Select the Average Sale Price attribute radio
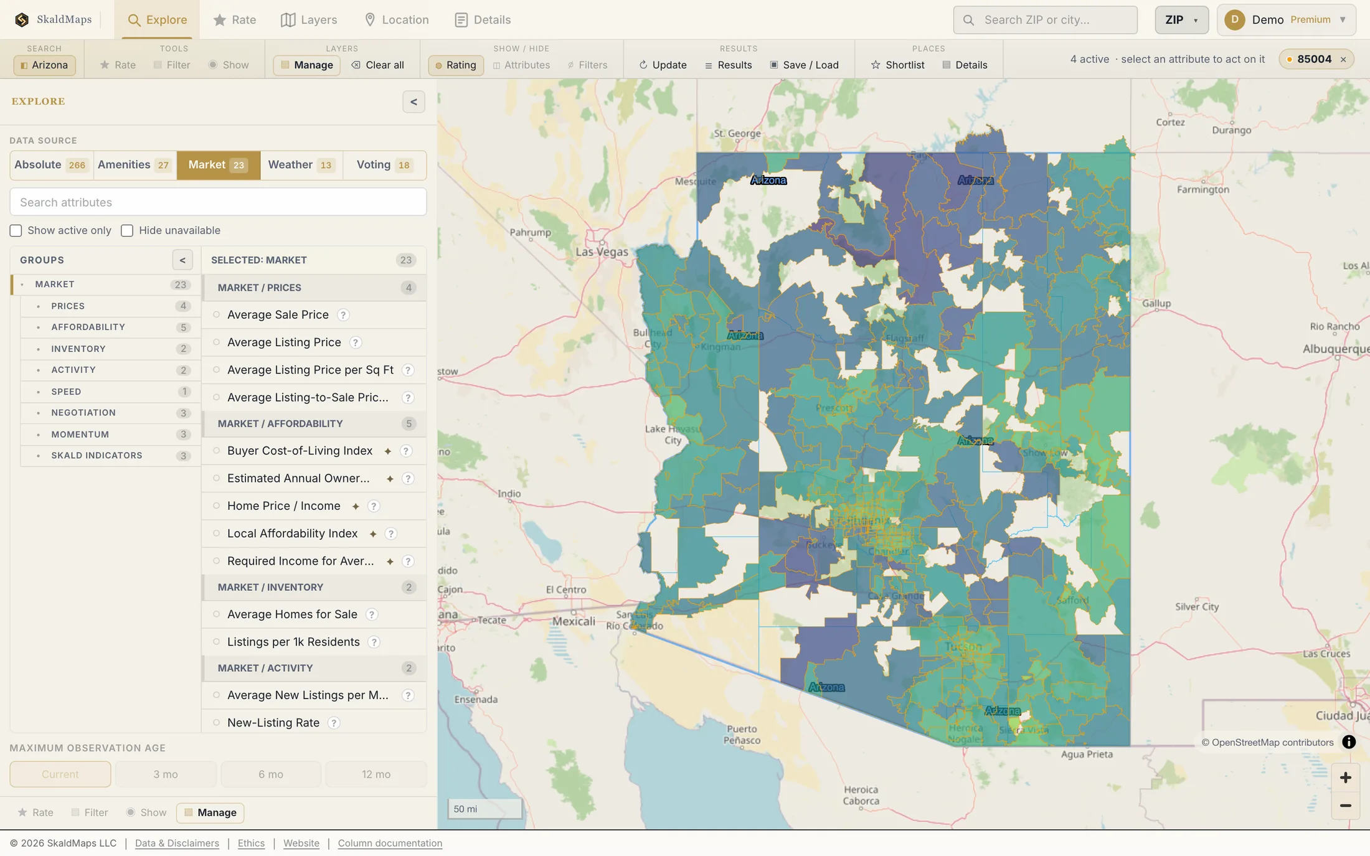The image size is (1370, 856). [216, 315]
